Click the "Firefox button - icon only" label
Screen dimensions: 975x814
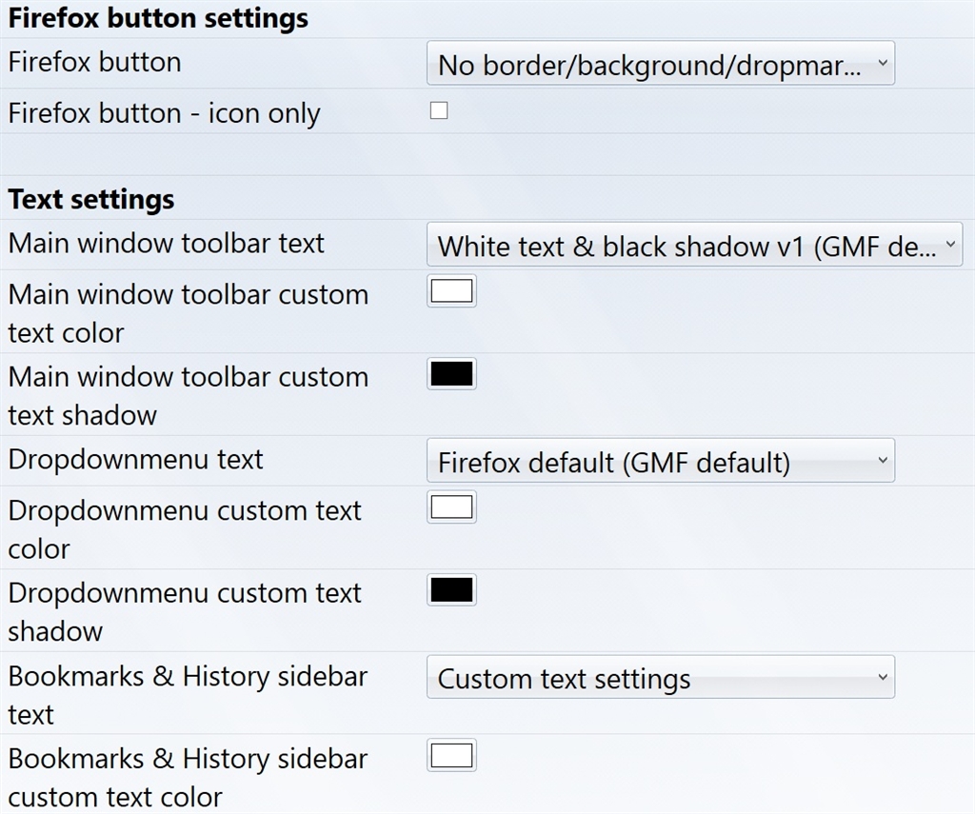point(164,113)
